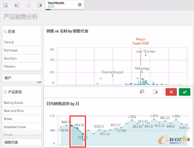Expand the 客户 filter pane
The image size is (194, 148).
22,78
